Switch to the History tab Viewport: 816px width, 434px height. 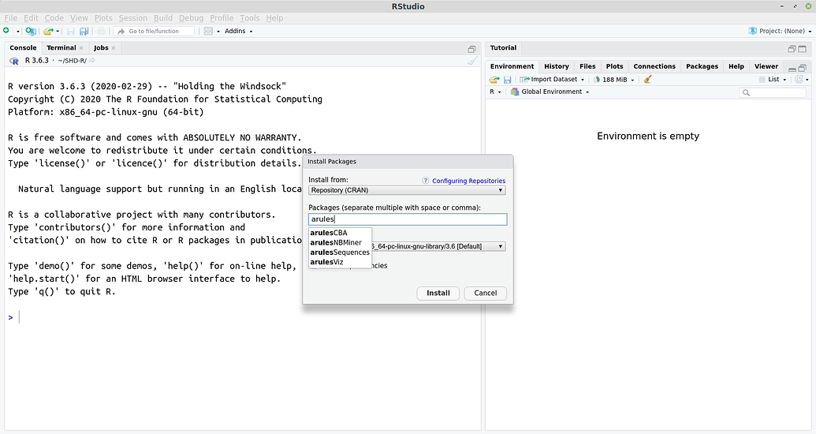pyautogui.click(x=557, y=66)
